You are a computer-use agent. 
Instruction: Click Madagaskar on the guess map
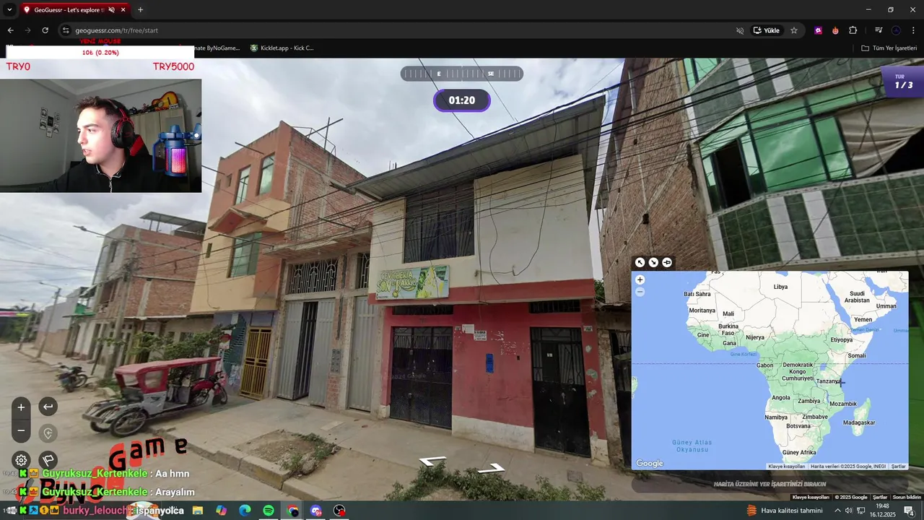(859, 422)
